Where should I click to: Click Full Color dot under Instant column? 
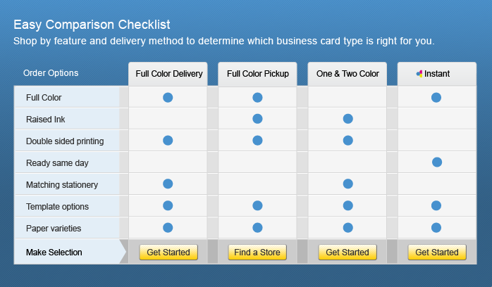[436, 98]
